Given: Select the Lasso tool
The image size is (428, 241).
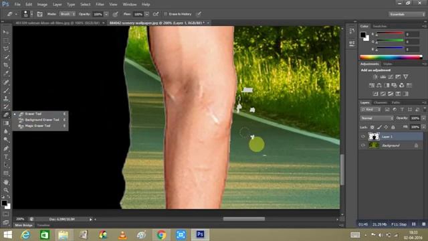Looking at the screenshot, I should click(x=6, y=49).
